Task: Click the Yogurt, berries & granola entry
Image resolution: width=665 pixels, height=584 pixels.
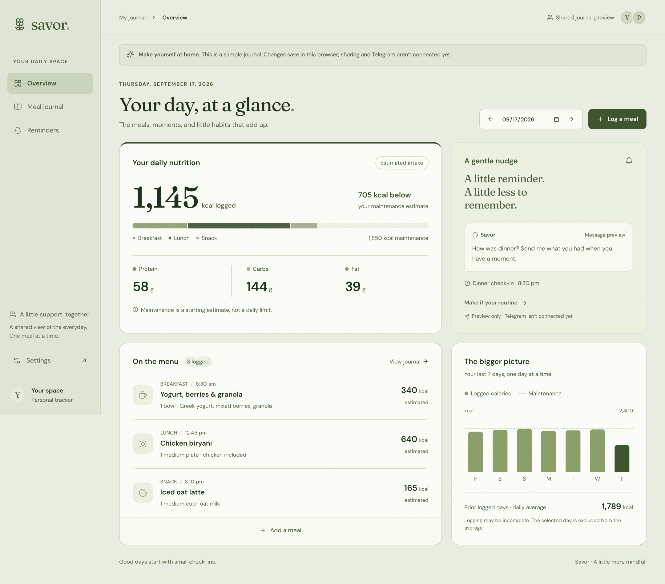Action: tap(280, 395)
